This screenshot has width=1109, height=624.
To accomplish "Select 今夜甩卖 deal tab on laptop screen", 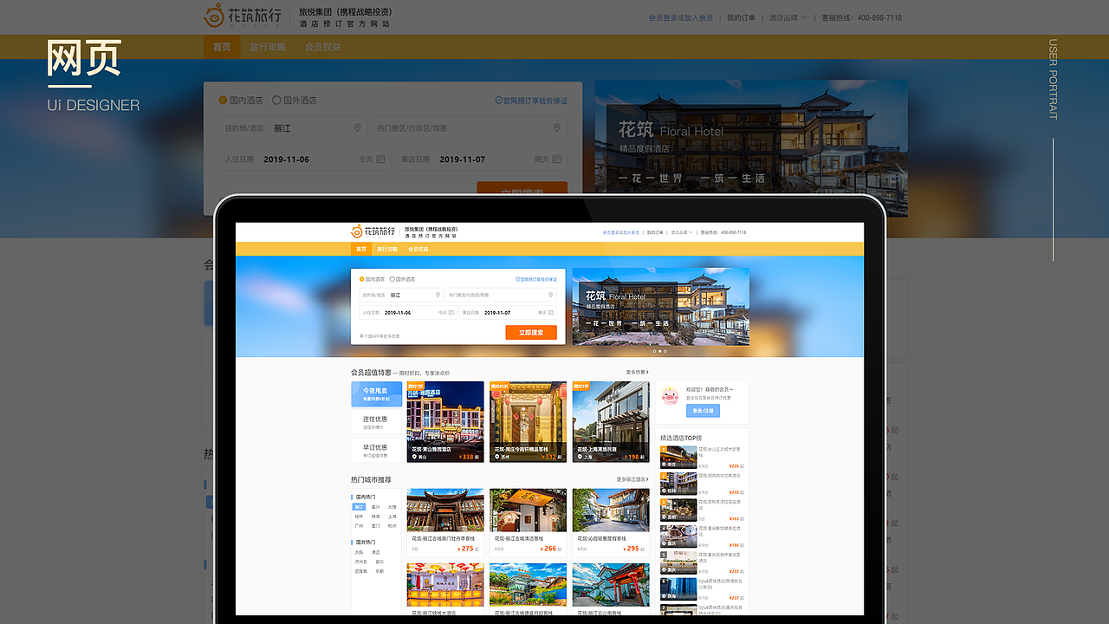I will (x=376, y=394).
